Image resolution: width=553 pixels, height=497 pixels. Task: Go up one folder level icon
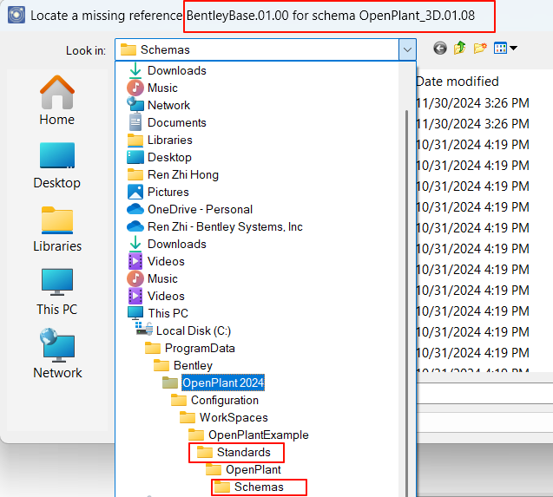pyautogui.click(x=459, y=48)
